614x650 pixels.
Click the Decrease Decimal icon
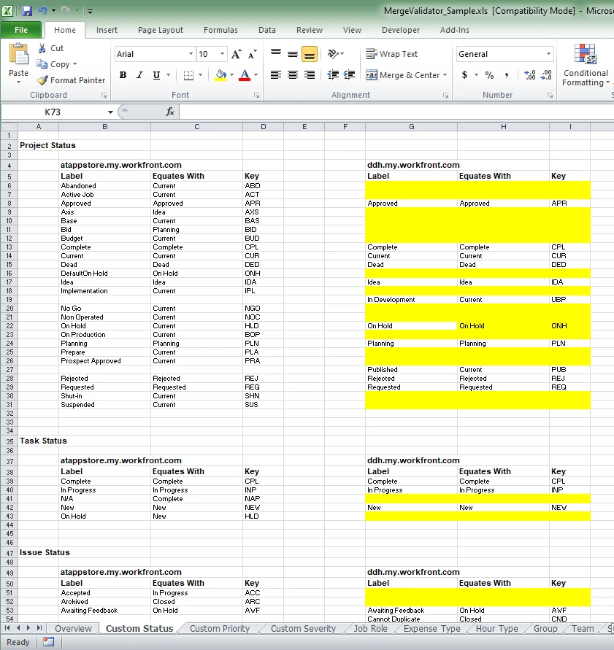tap(546, 75)
